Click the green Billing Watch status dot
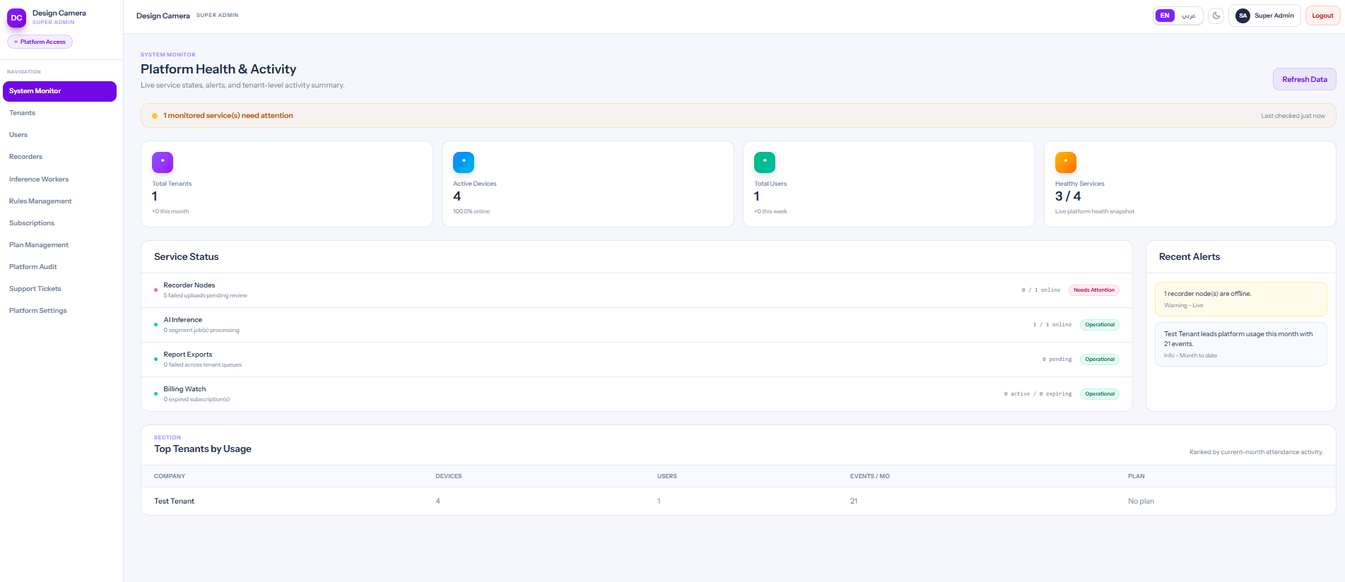 click(x=155, y=394)
